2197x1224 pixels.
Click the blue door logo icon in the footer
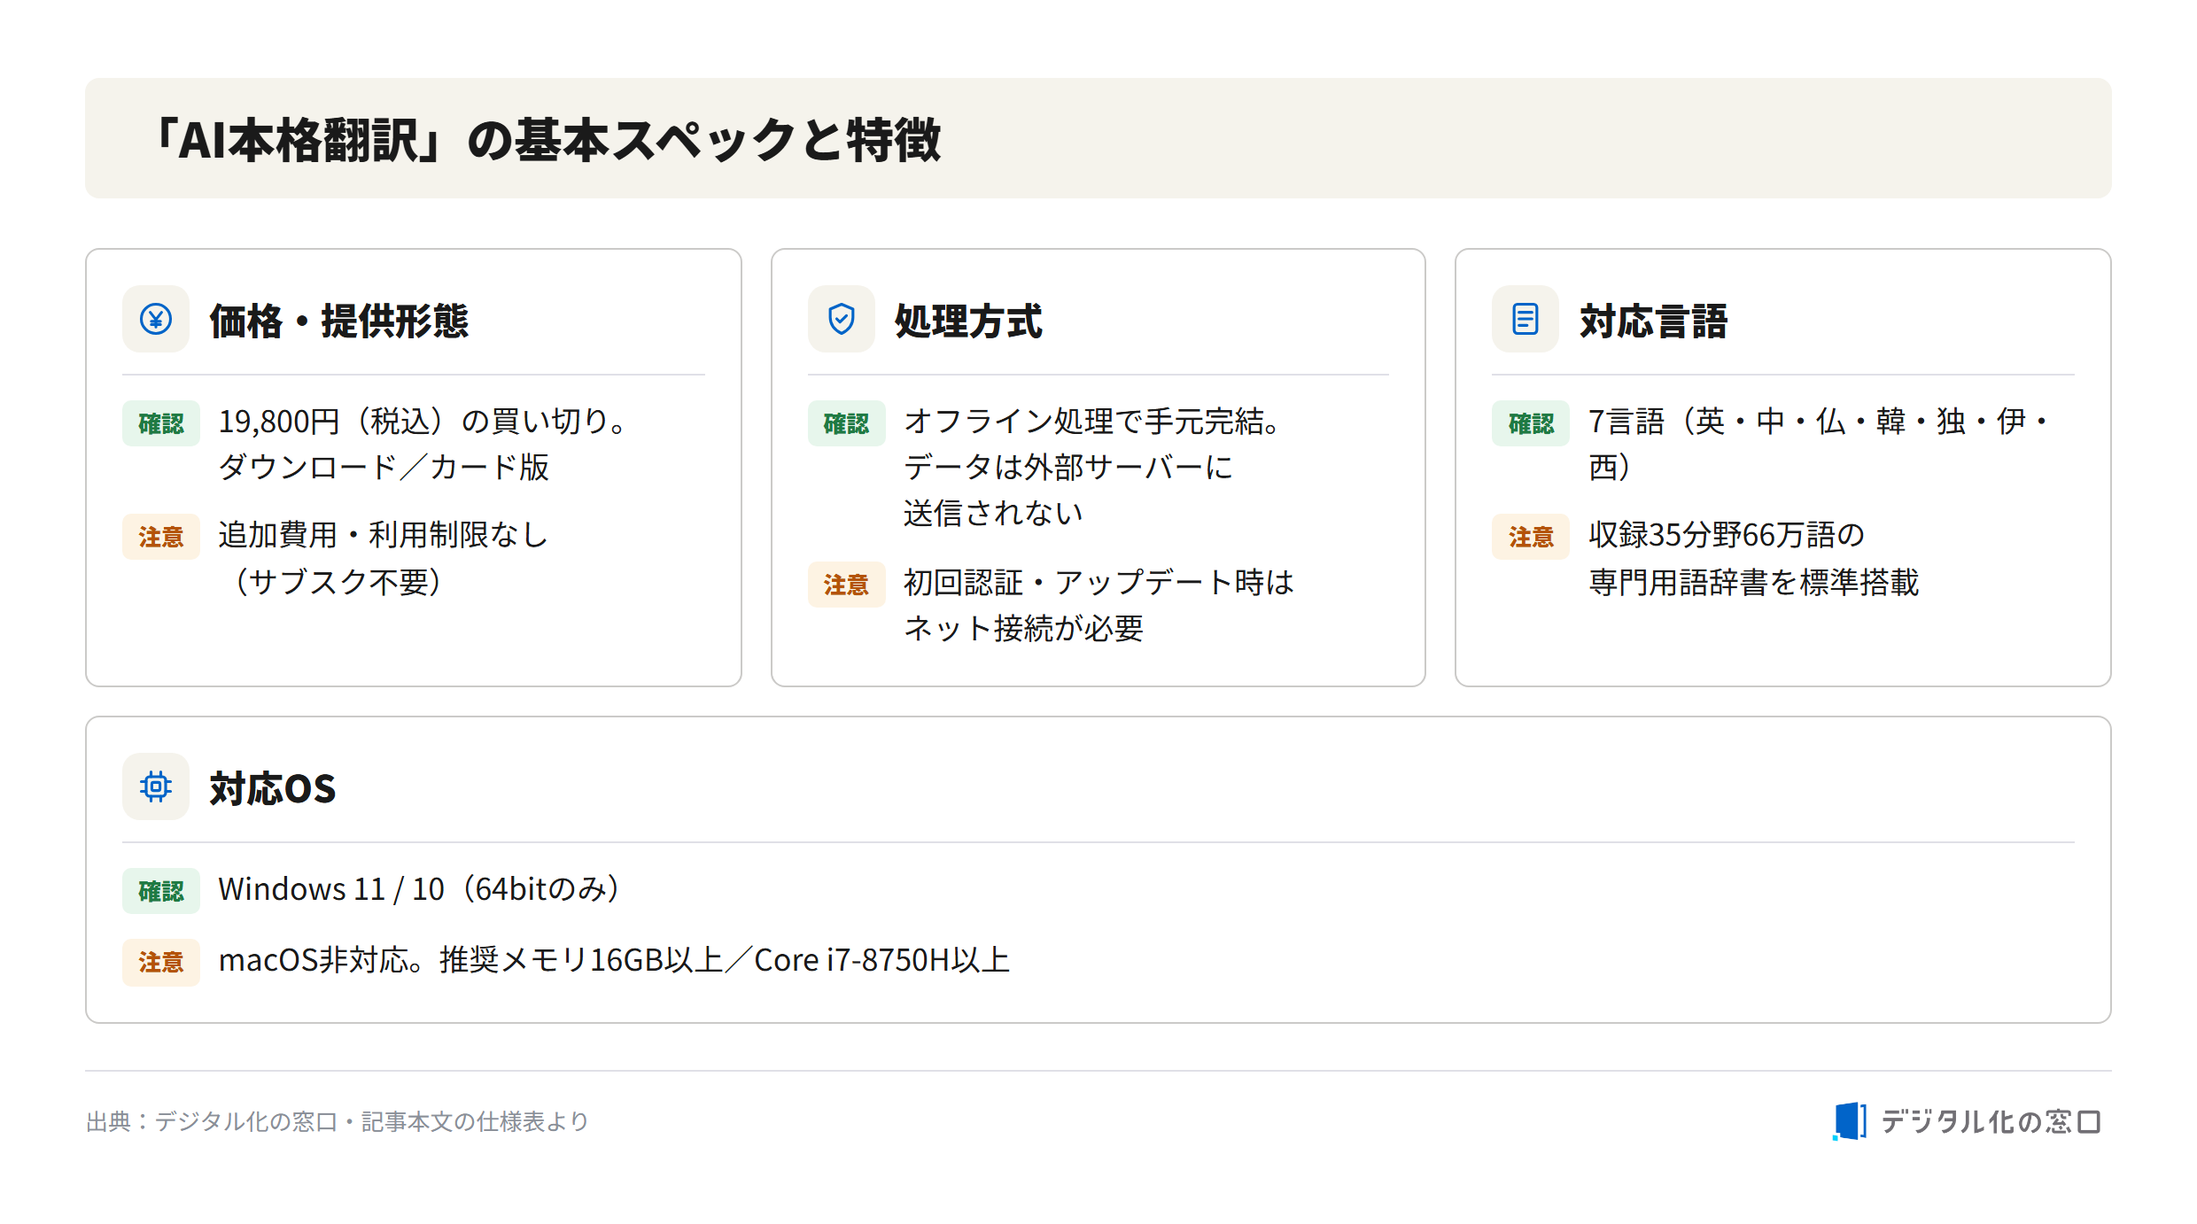pos(1850,1121)
